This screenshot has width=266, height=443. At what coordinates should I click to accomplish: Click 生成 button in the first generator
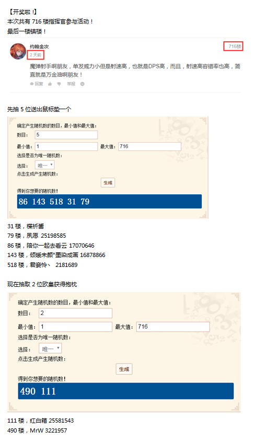click(x=108, y=182)
